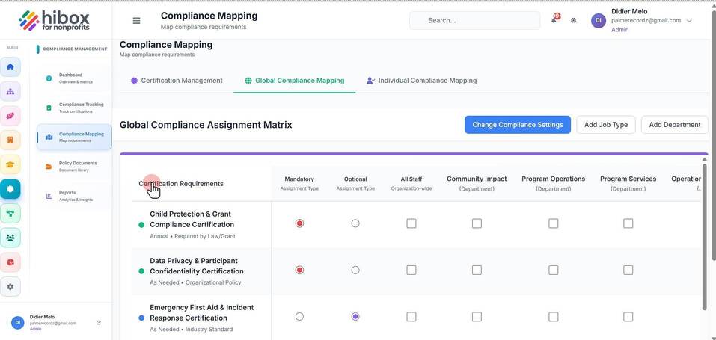The height and width of the screenshot is (340, 716).
Task: Click the Reports chart icon
Action: (49, 196)
